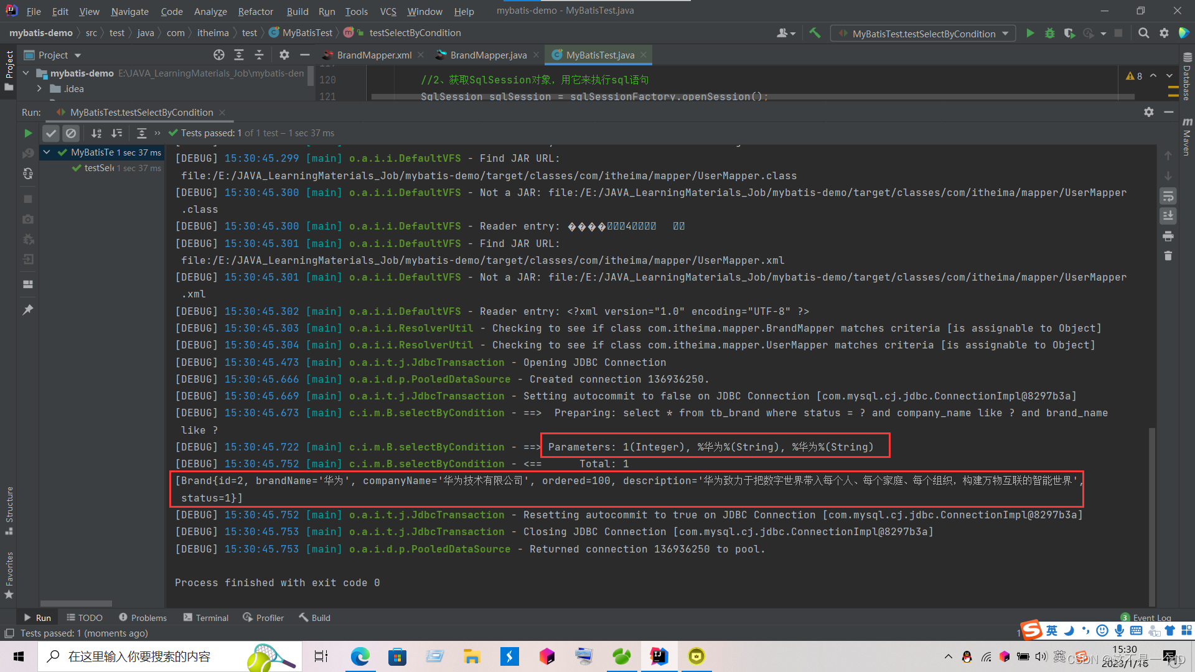Open the user account dropdown icon
The width and height of the screenshot is (1195, 672).
[x=786, y=33]
